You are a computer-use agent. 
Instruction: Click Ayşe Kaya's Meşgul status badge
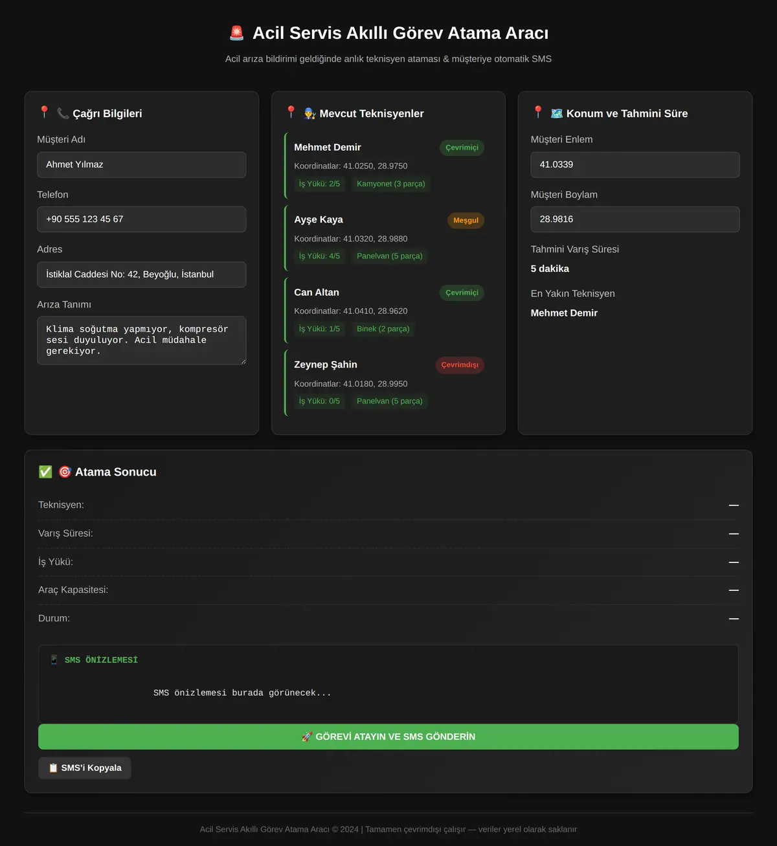466,220
